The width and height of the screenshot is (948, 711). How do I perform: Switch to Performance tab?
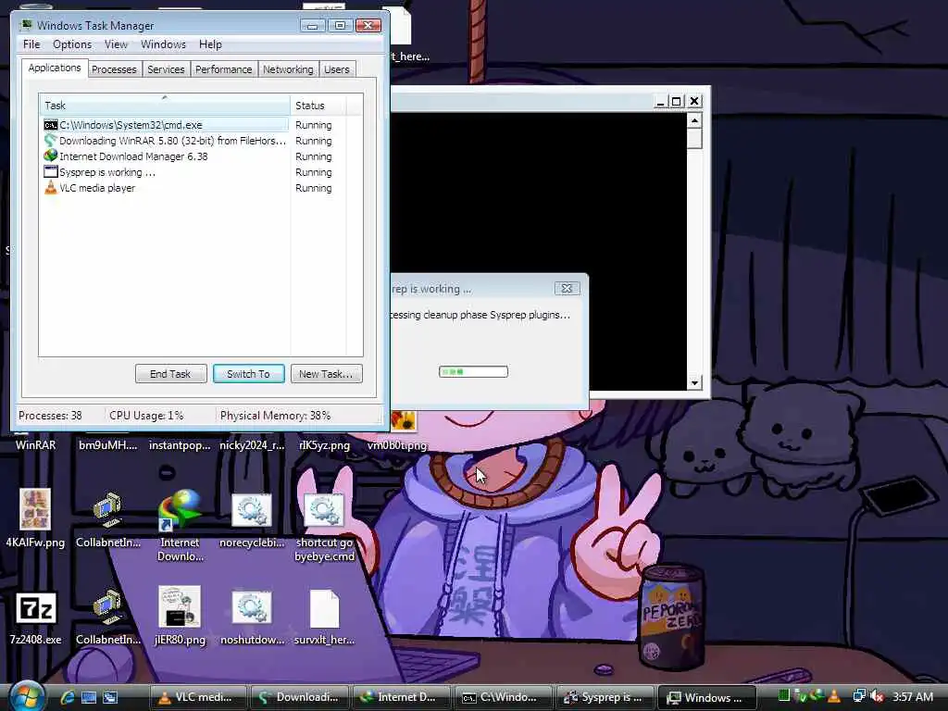click(224, 69)
